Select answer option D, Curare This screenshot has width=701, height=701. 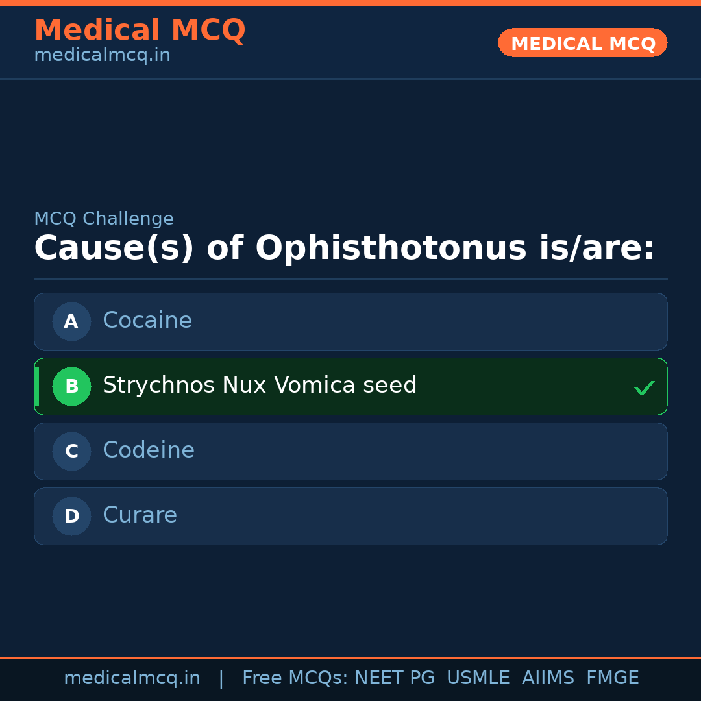coord(350,516)
